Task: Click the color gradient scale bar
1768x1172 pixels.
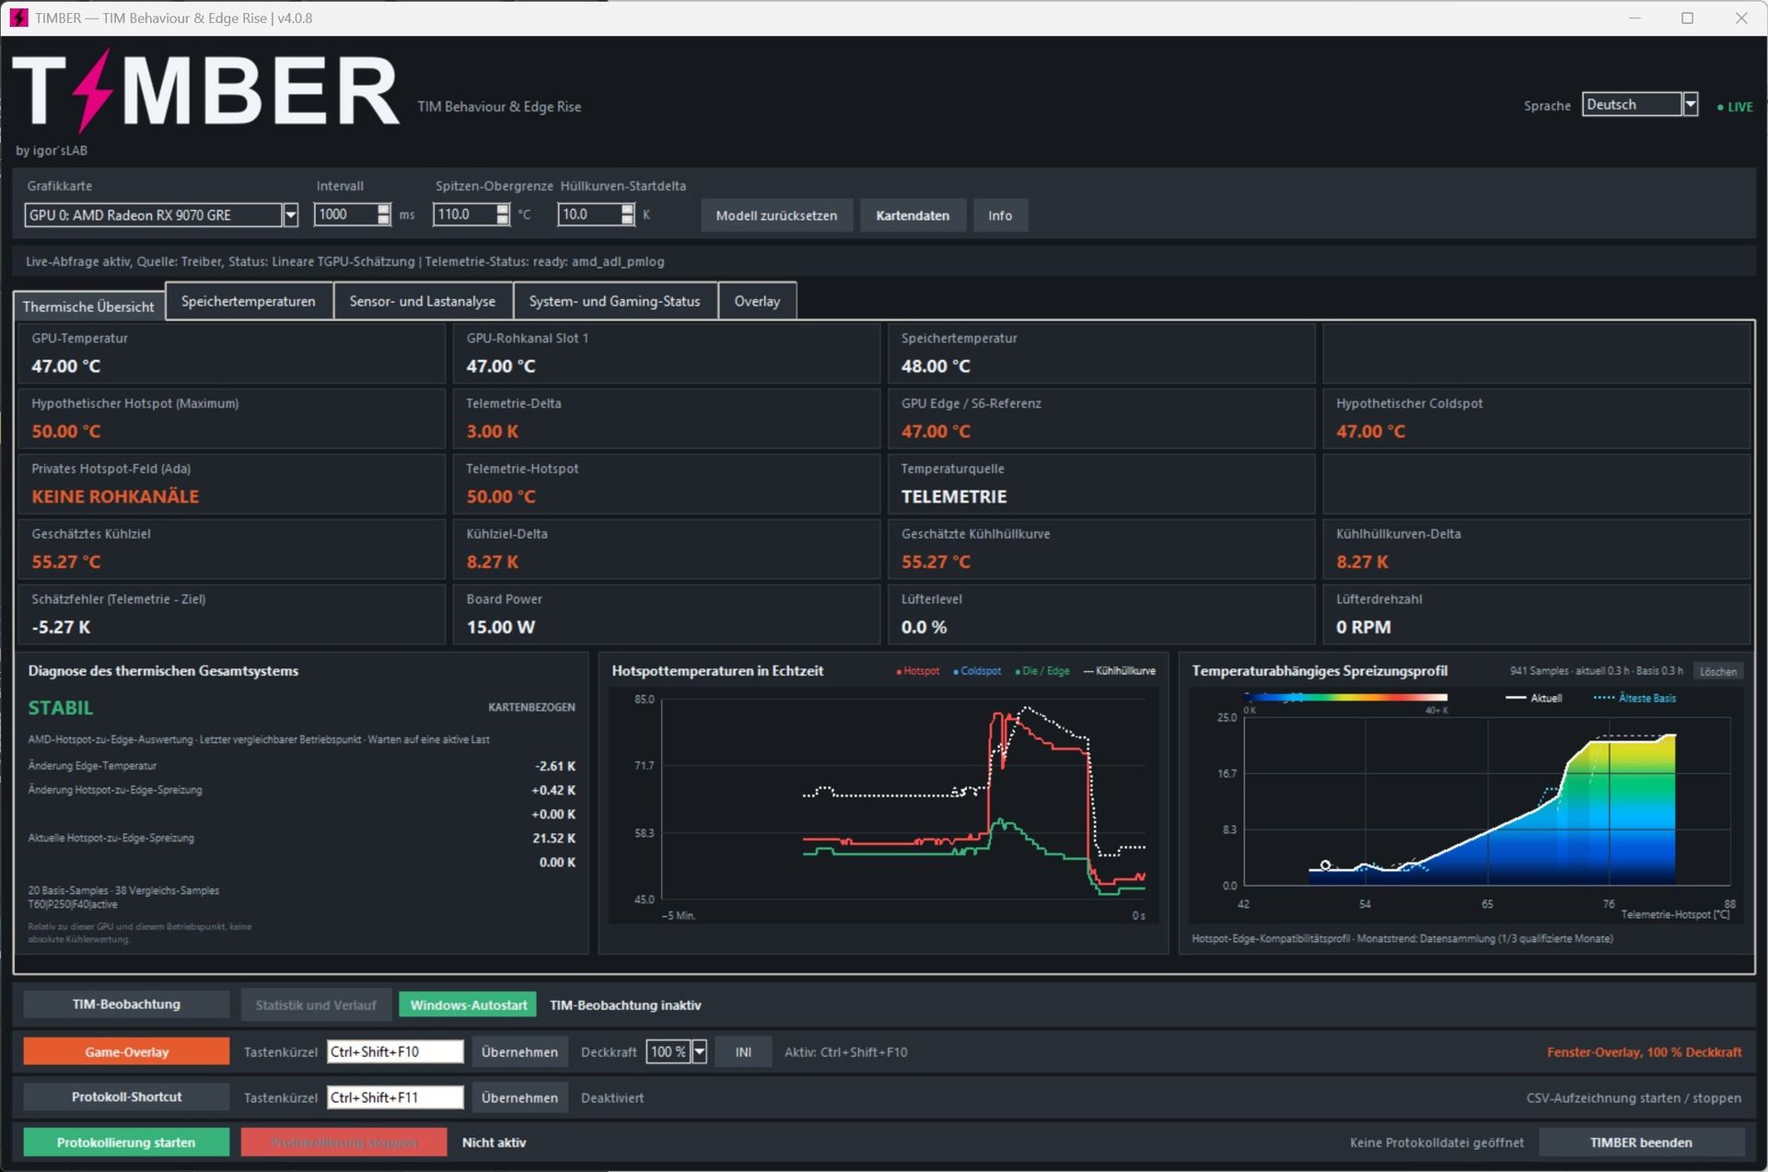Action: pyautogui.click(x=1345, y=697)
